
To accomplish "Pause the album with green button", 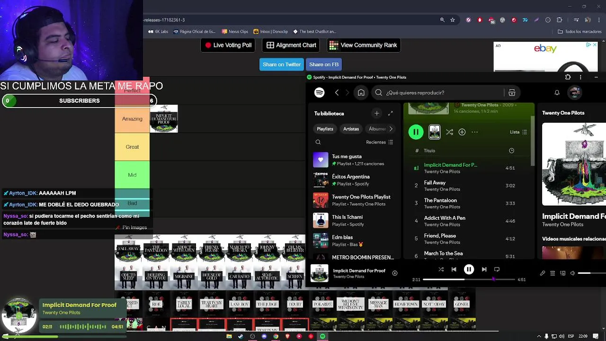I will point(416,132).
